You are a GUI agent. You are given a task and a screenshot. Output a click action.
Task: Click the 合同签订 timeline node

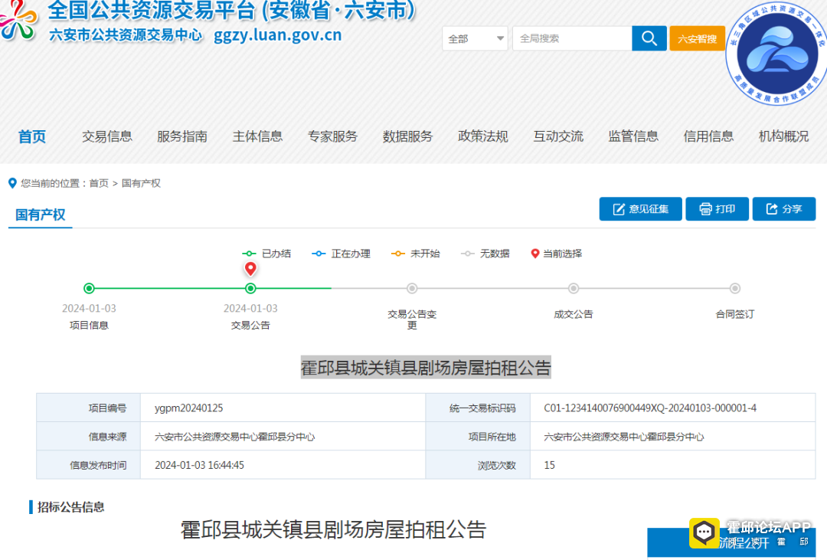pyautogui.click(x=734, y=288)
